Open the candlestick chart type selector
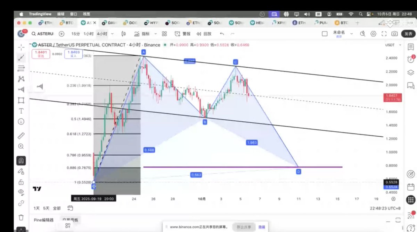This screenshot has width=417, height=232. point(123,34)
